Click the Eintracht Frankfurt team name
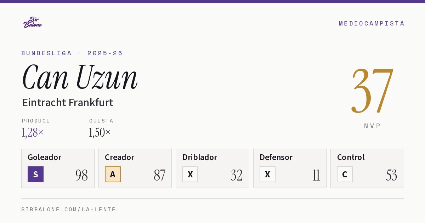The image size is (425, 223). [x=68, y=103]
